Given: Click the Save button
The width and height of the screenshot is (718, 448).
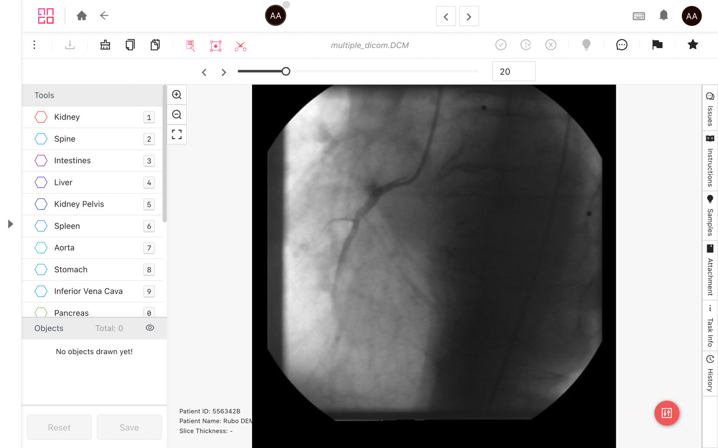Looking at the screenshot, I should (x=129, y=427).
